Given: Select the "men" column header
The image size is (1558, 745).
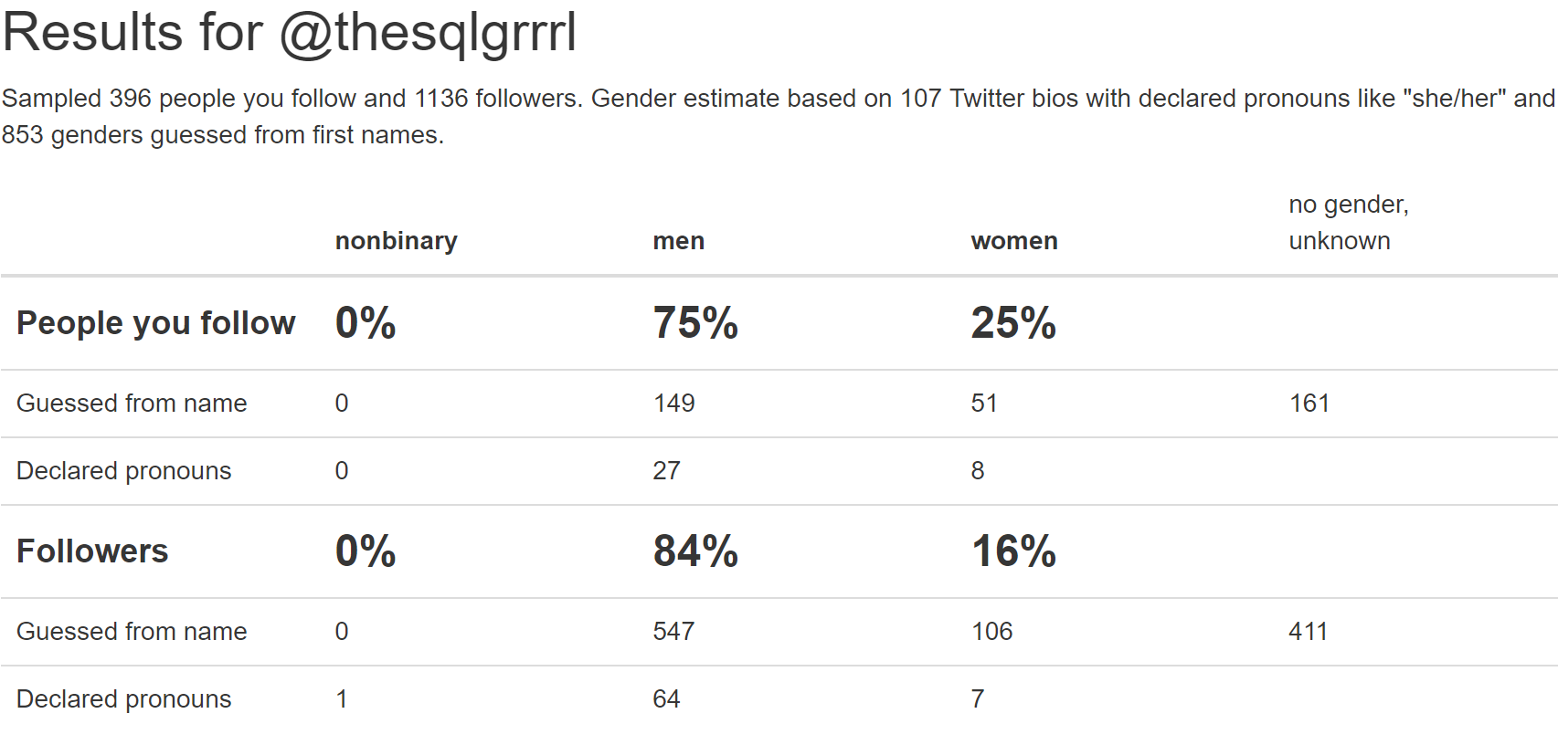Looking at the screenshot, I should click(x=678, y=241).
